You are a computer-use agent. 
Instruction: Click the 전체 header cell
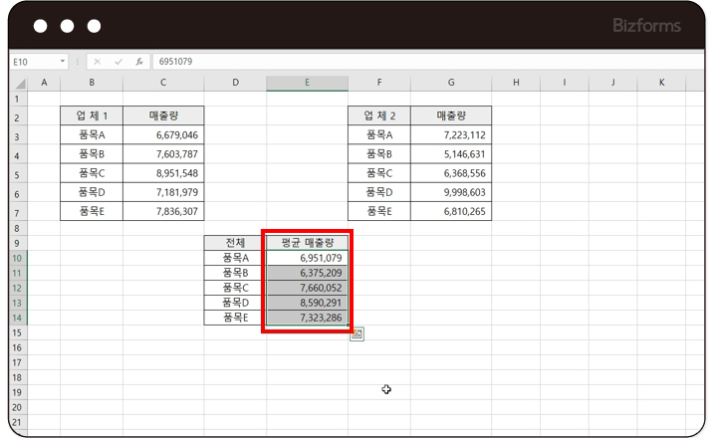(235, 242)
